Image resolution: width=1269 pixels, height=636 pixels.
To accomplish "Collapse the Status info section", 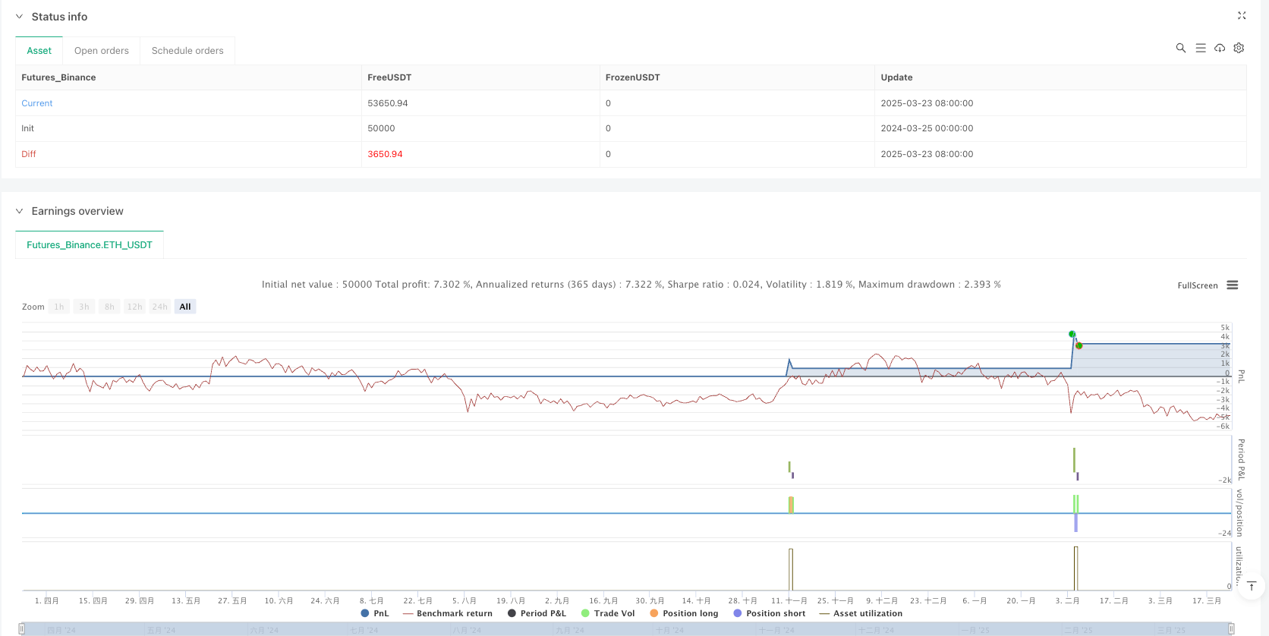I will point(20,17).
